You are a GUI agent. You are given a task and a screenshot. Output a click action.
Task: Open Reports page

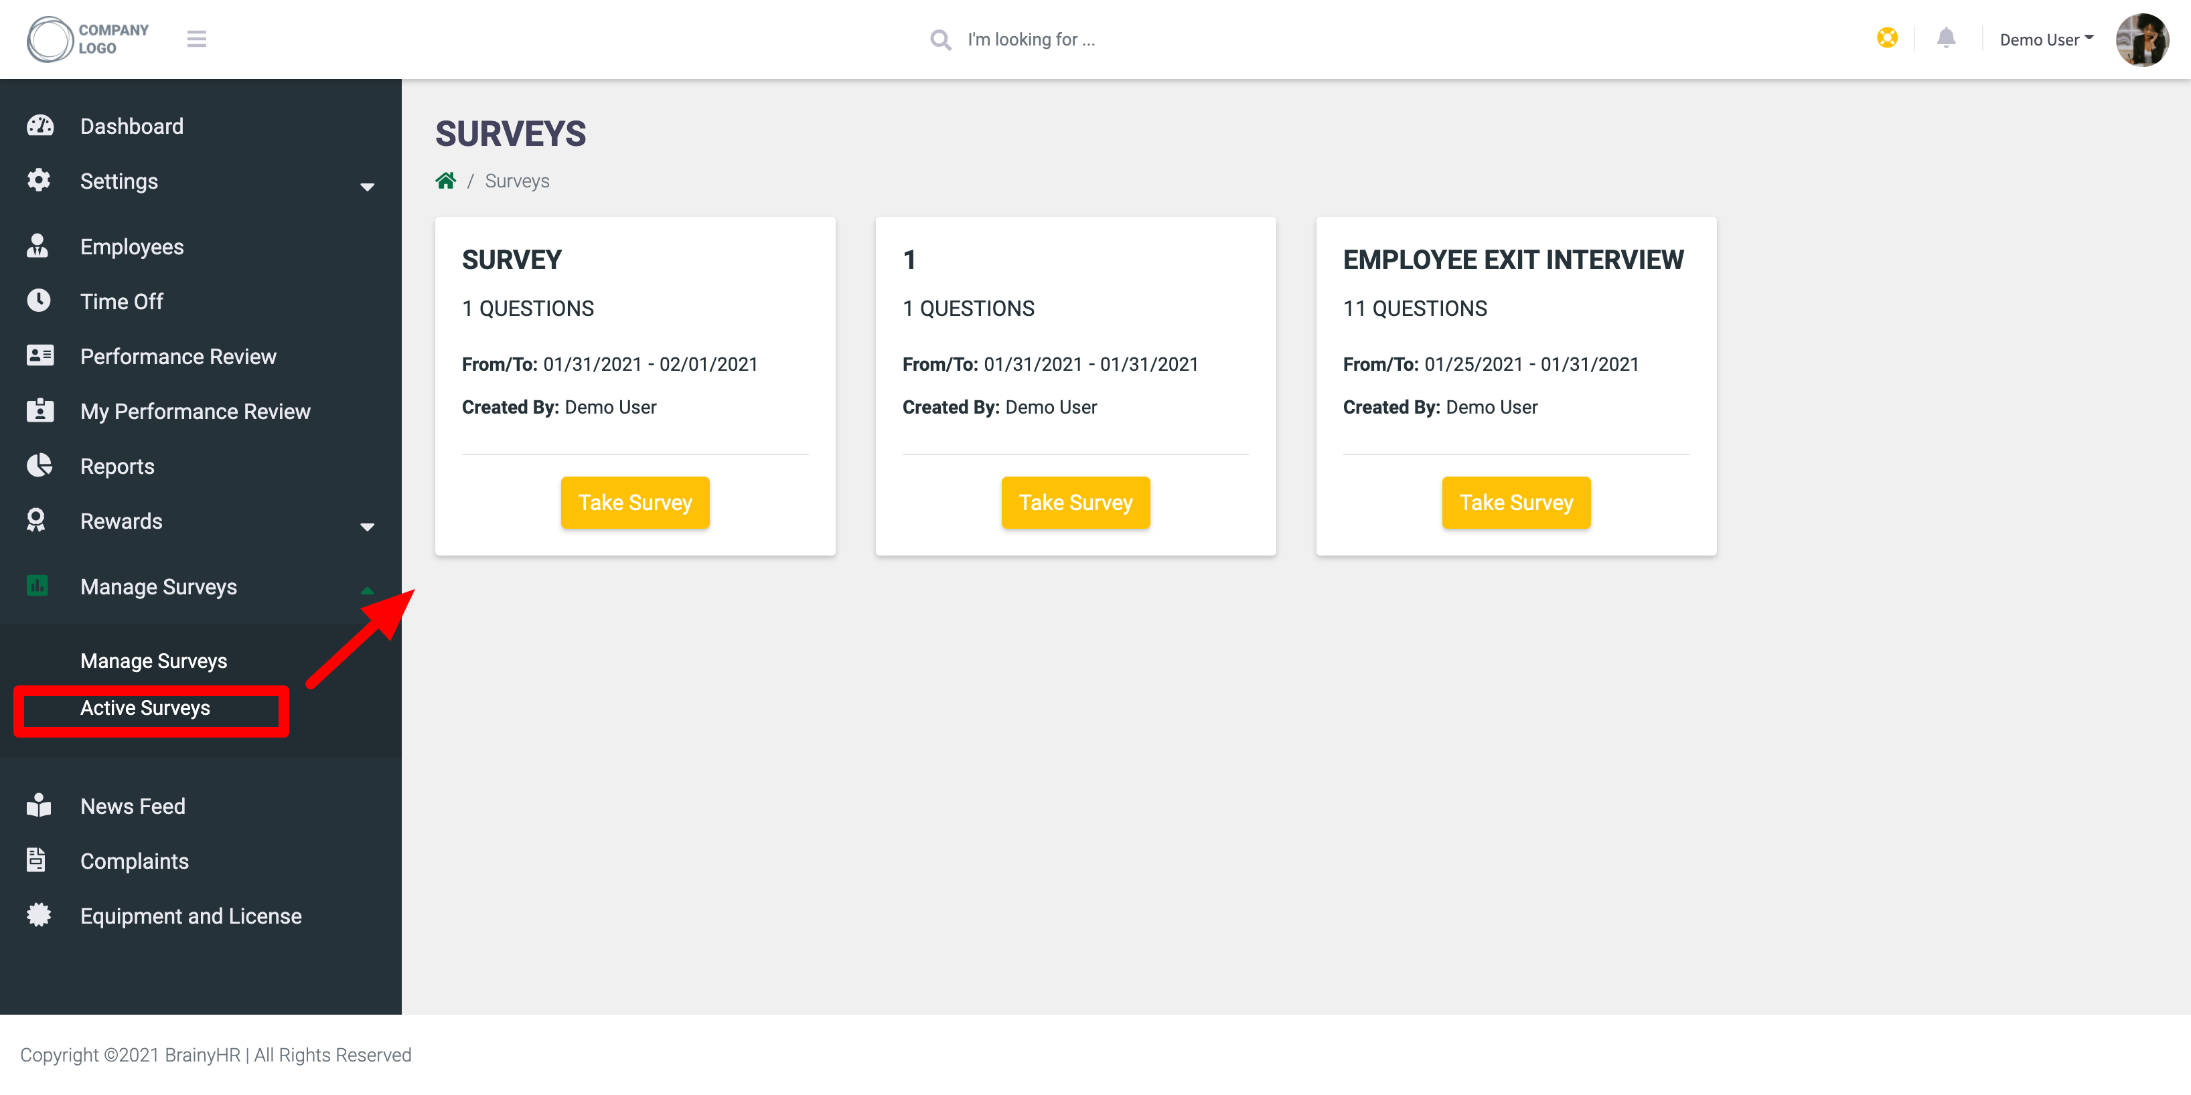[117, 466]
